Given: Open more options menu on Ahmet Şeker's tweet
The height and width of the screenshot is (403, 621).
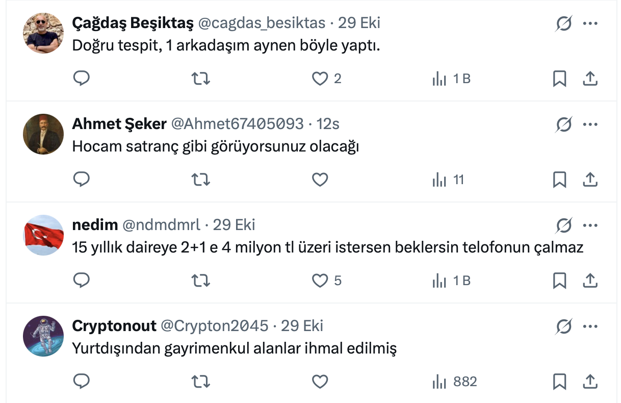Looking at the screenshot, I should (x=590, y=124).
